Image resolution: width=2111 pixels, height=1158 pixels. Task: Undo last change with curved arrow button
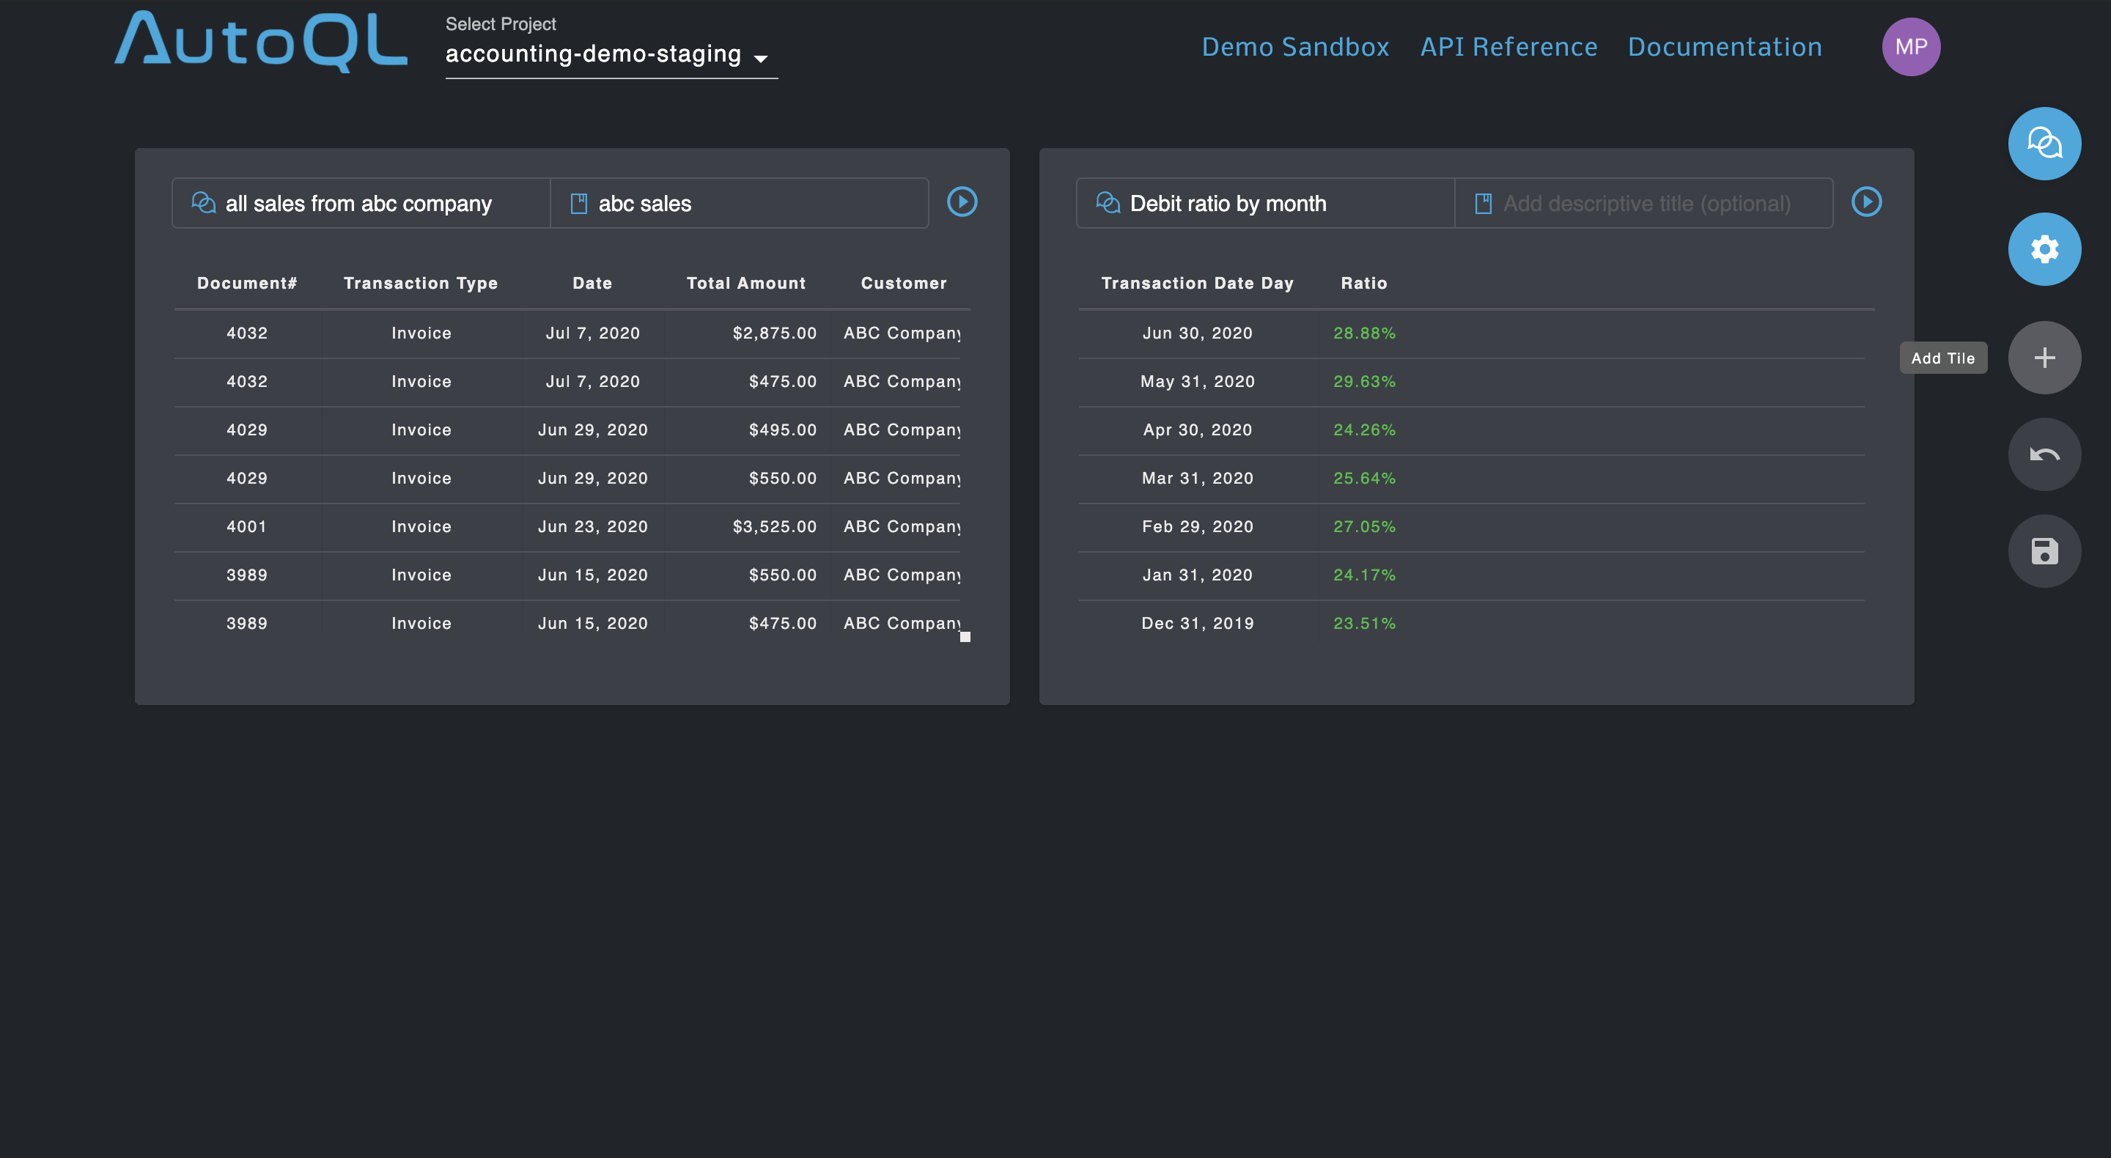pos(2044,454)
